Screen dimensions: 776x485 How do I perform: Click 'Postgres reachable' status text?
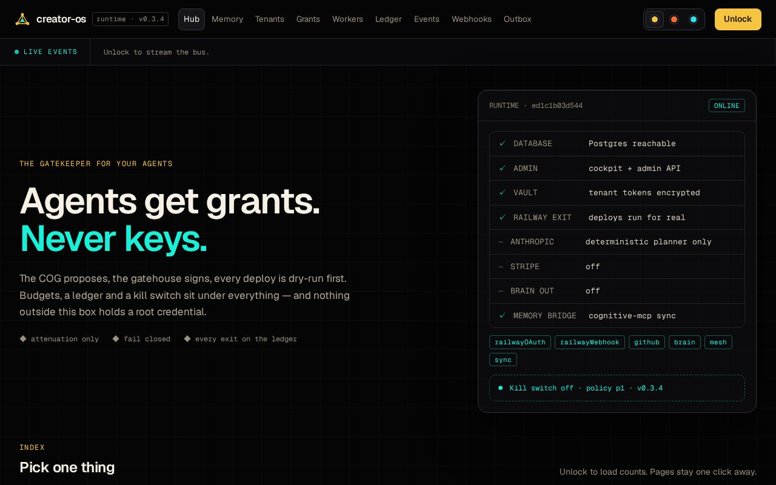pos(632,144)
